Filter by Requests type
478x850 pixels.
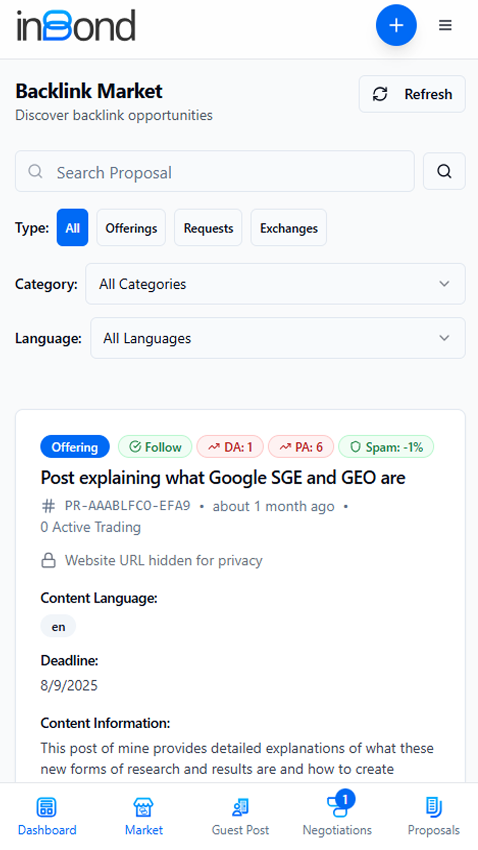point(208,228)
